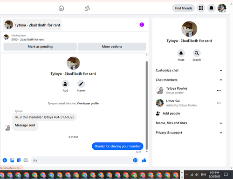Send thumbs up like
233x179 pixels.
click(144, 160)
